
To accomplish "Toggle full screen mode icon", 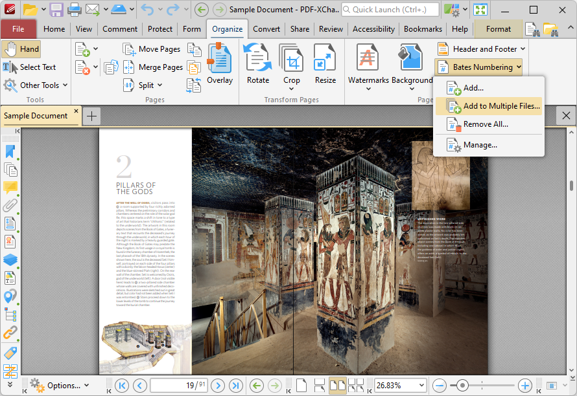I will coord(480,10).
